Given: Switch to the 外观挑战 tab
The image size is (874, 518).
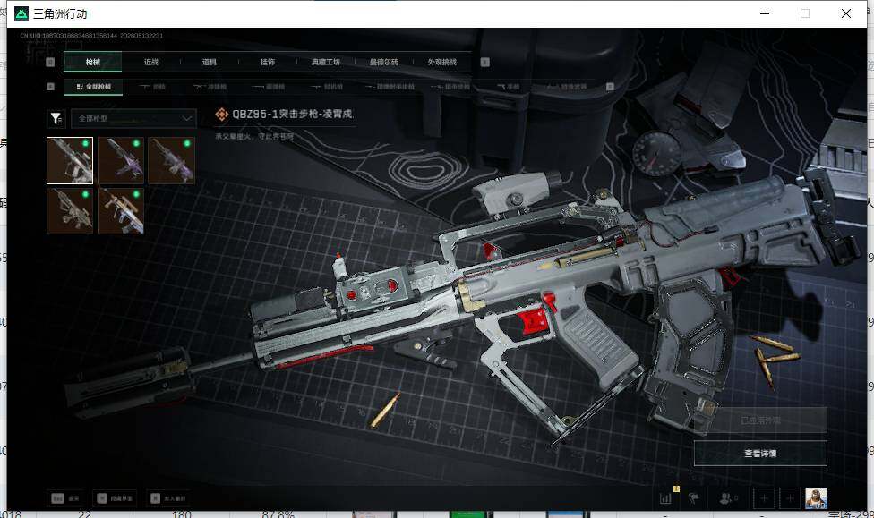Looking at the screenshot, I should click(442, 62).
